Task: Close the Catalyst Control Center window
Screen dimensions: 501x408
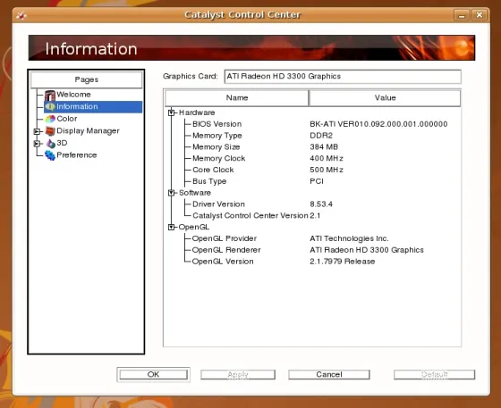Action: click(480, 15)
